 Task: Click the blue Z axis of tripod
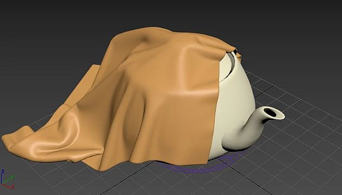click(x=2, y=177)
